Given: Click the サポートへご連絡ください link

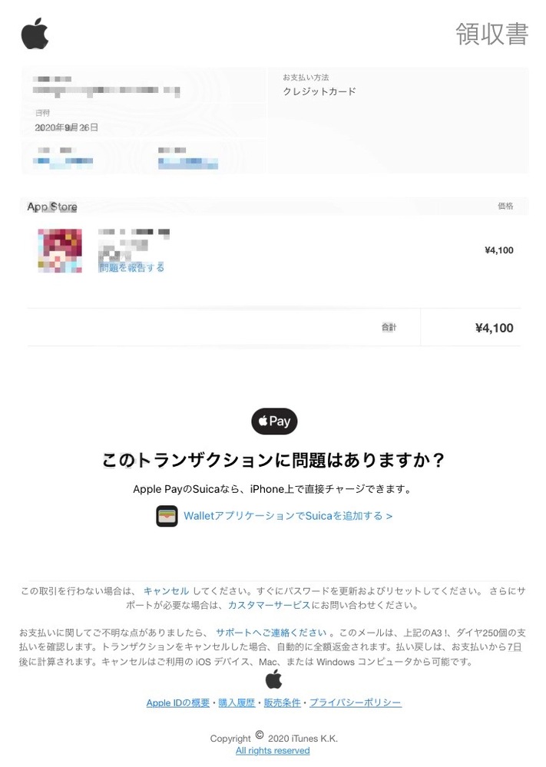Looking at the screenshot, I should point(271,633).
